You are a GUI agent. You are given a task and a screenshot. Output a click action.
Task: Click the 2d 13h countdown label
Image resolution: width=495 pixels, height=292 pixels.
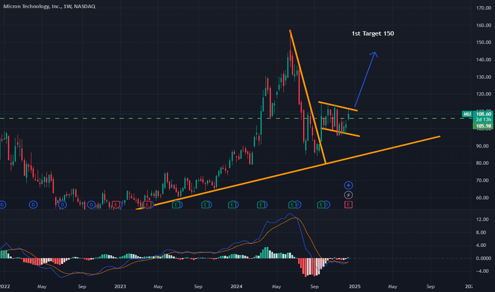coord(483,119)
